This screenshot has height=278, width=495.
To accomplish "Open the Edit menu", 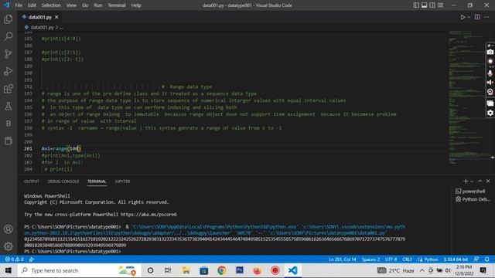I will [32, 5].
